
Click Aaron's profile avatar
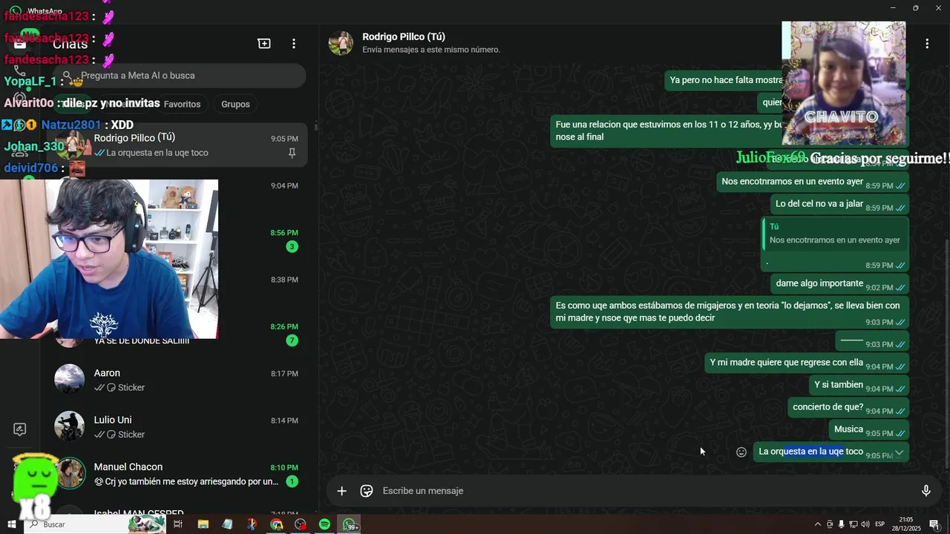[70, 379]
